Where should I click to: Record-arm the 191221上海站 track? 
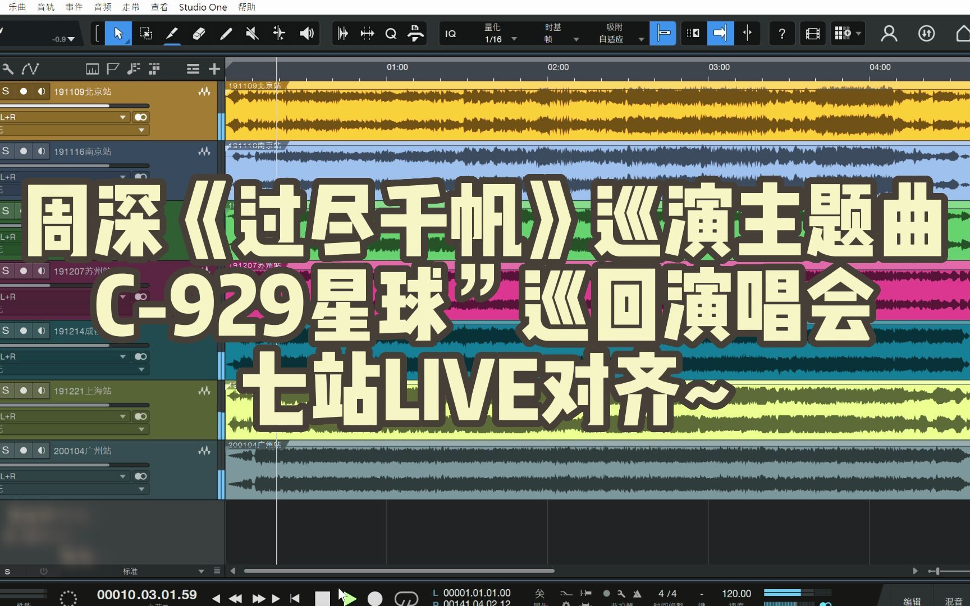pos(24,390)
